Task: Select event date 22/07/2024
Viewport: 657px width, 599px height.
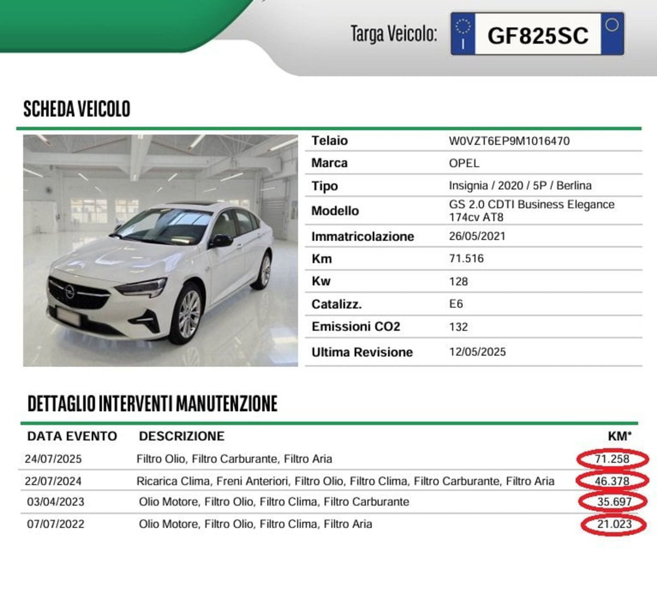Action: click(53, 481)
